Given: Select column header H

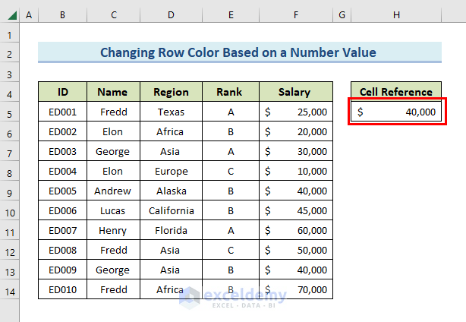Looking at the screenshot, I should (396, 15).
